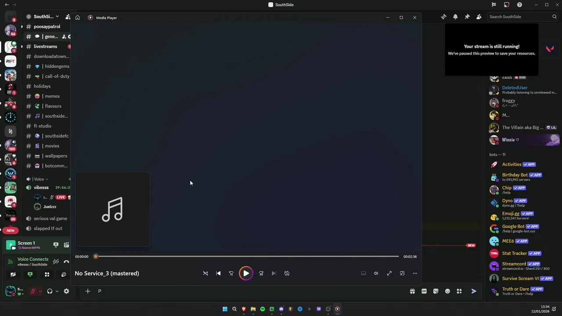Screen dimensions: 562x316
Task: Open more options in Media Player
Action: pyautogui.click(x=415, y=273)
